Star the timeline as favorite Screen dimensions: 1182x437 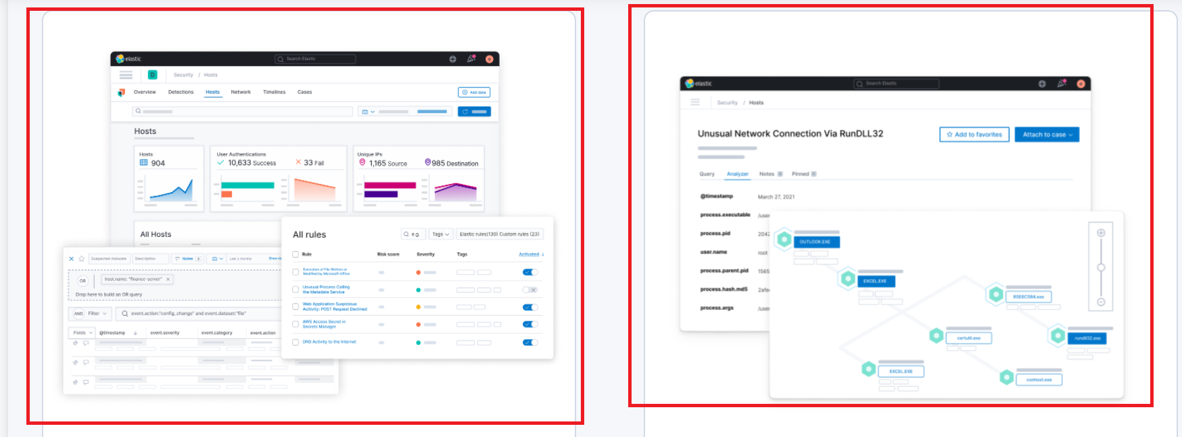point(82,258)
